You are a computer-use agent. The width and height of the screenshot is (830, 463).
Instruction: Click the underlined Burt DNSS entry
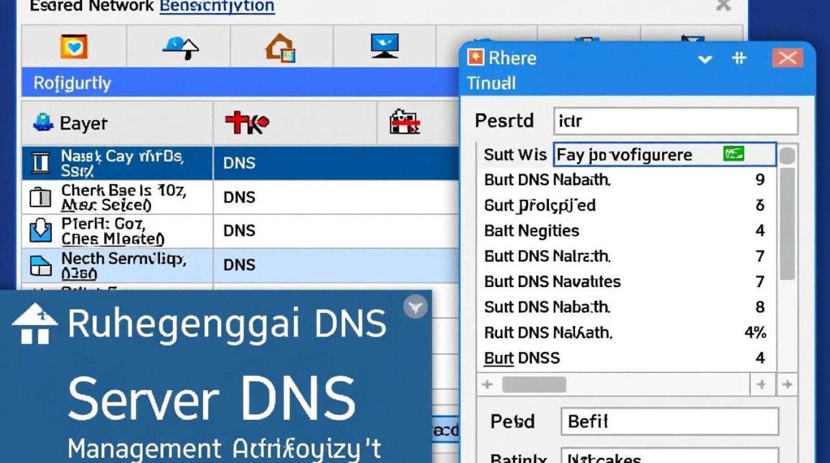(x=522, y=358)
